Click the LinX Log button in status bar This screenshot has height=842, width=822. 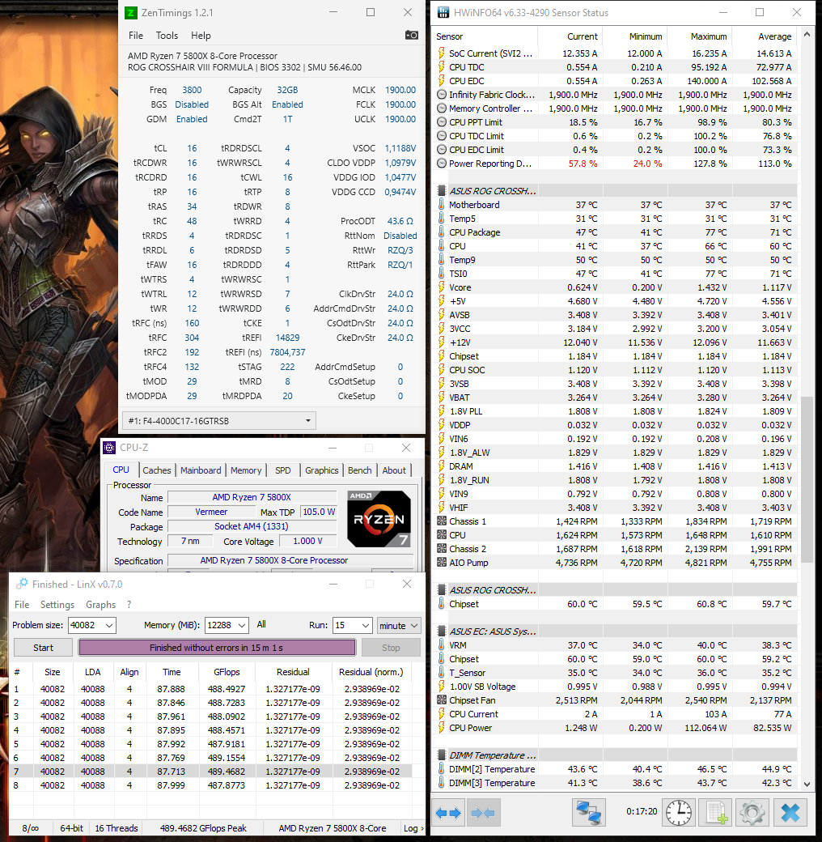[x=413, y=828]
